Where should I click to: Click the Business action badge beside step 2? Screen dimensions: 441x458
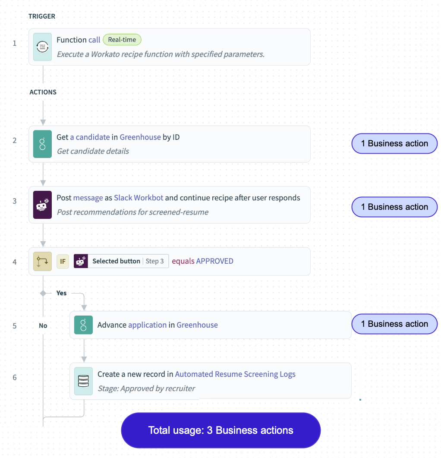point(394,144)
